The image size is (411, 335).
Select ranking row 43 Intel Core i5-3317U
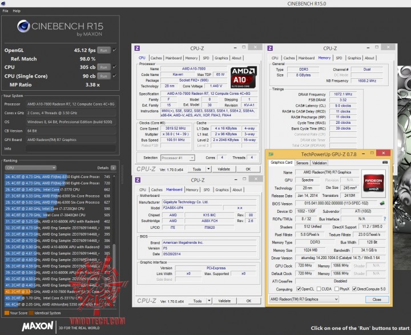[58, 298]
